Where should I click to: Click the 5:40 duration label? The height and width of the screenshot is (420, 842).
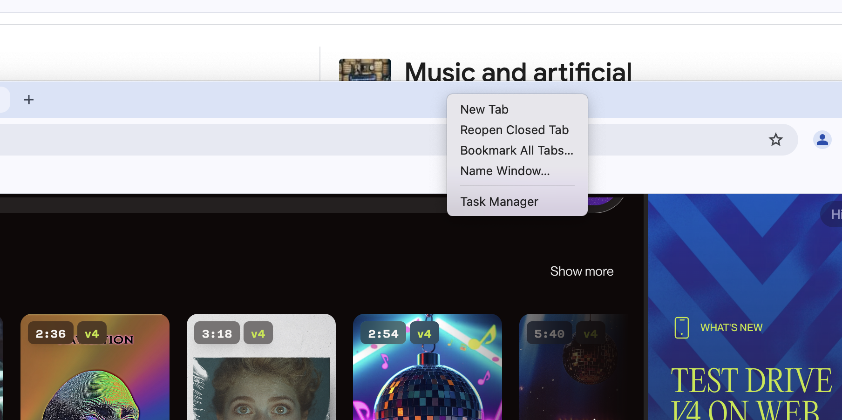point(550,333)
